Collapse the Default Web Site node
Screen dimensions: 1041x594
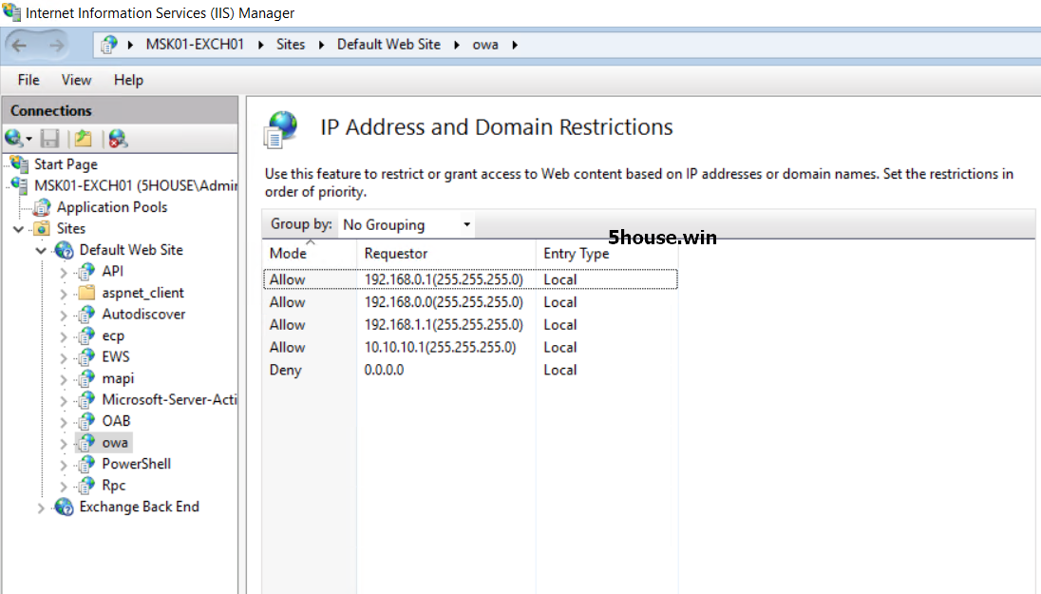41,251
